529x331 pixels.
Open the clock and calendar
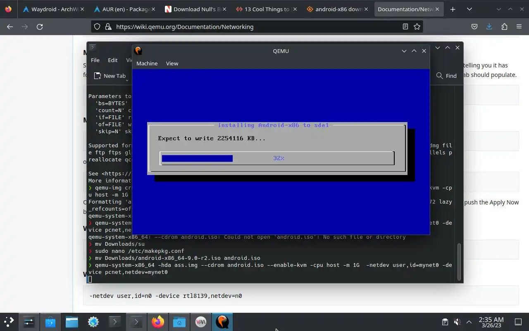click(x=491, y=322)
